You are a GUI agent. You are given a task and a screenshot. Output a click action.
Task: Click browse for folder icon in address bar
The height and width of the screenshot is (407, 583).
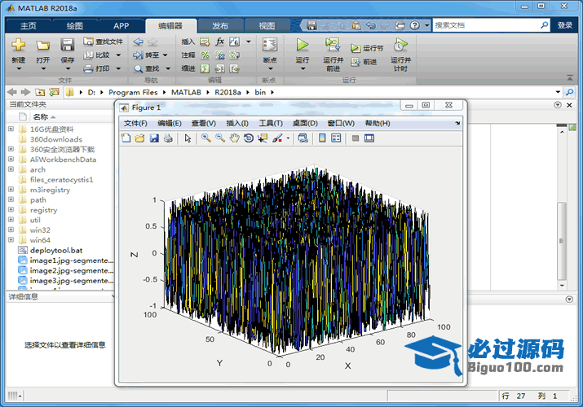[55, 92]
